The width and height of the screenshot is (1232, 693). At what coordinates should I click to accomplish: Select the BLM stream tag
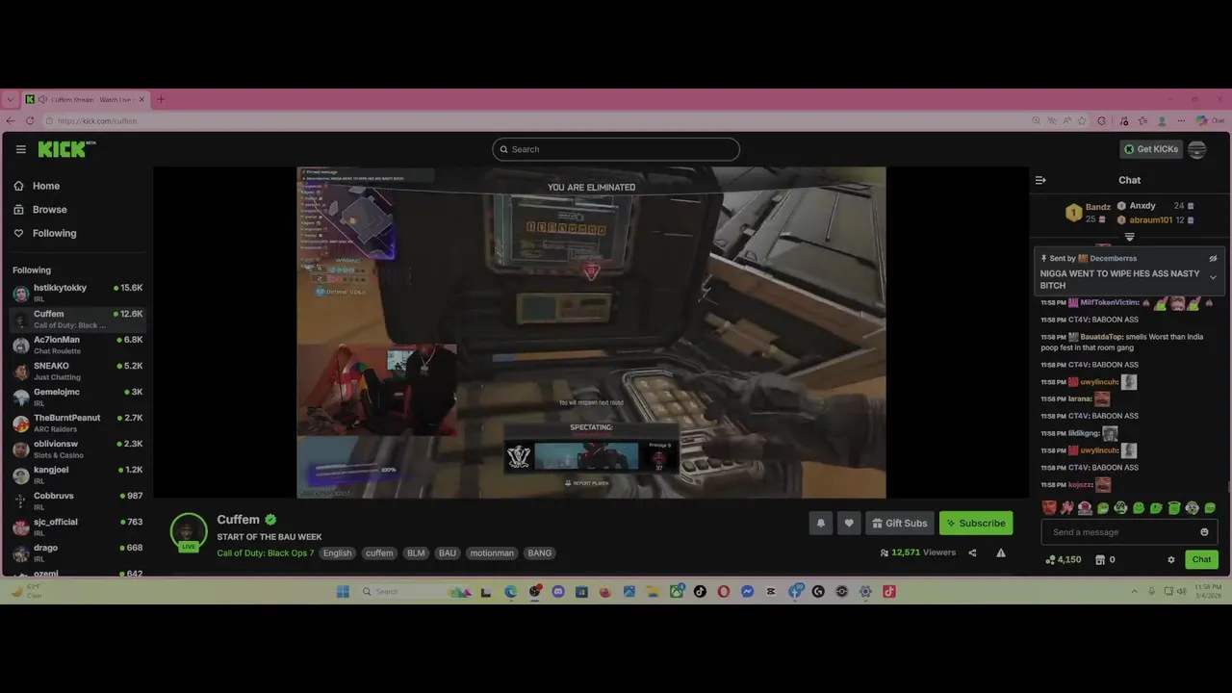tap(416, 553)
